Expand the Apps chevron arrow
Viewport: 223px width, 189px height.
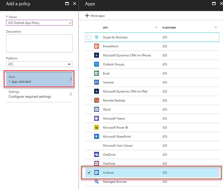(71, 79)
